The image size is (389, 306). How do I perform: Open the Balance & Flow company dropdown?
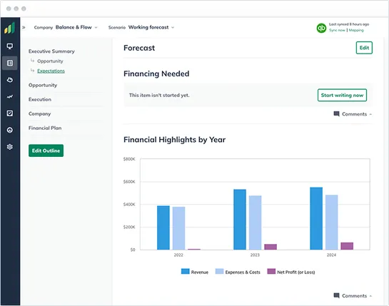[x=76, y=27]
